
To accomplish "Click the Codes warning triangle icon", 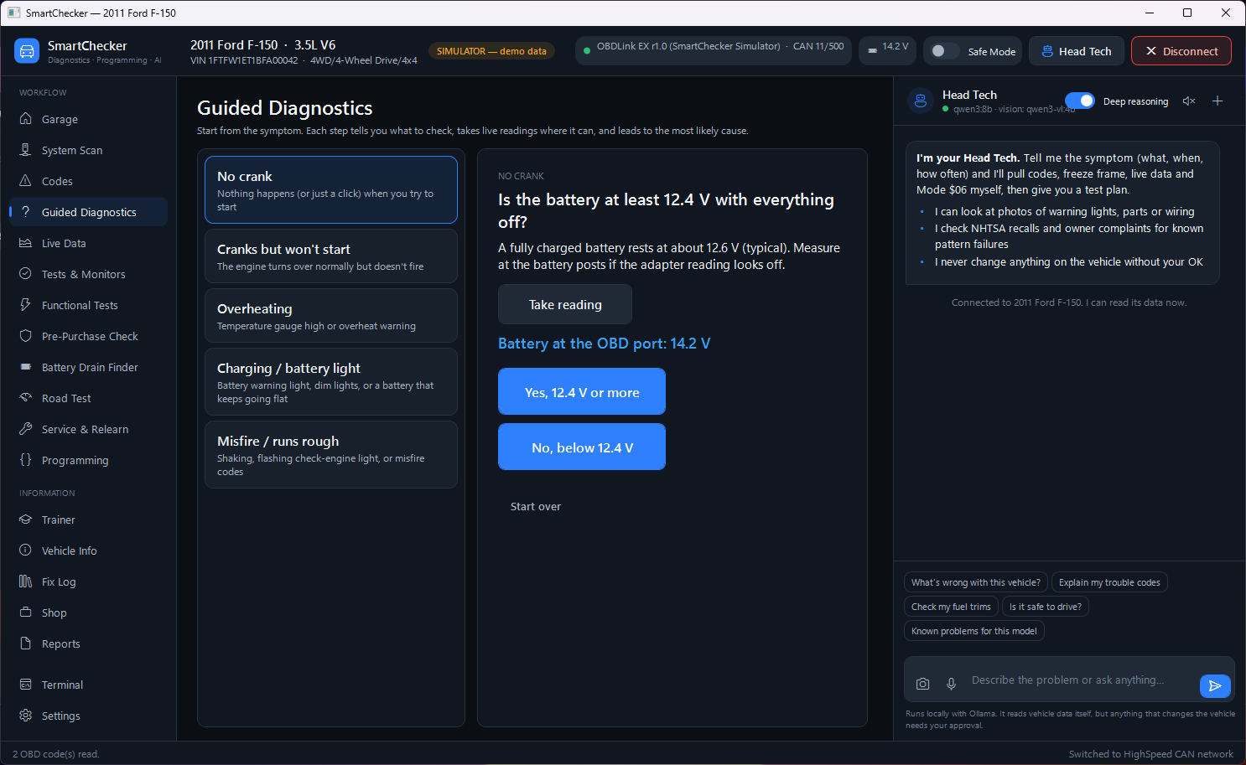I will [26, 181].
